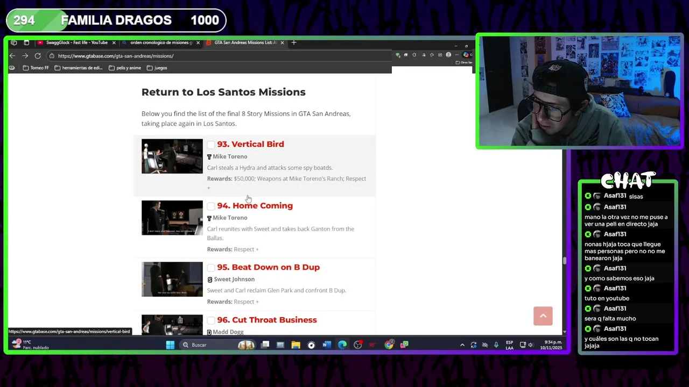Open a new browser tab
Image resolution: width=689 pixels, height=387 pixels.
coord(293,42)
